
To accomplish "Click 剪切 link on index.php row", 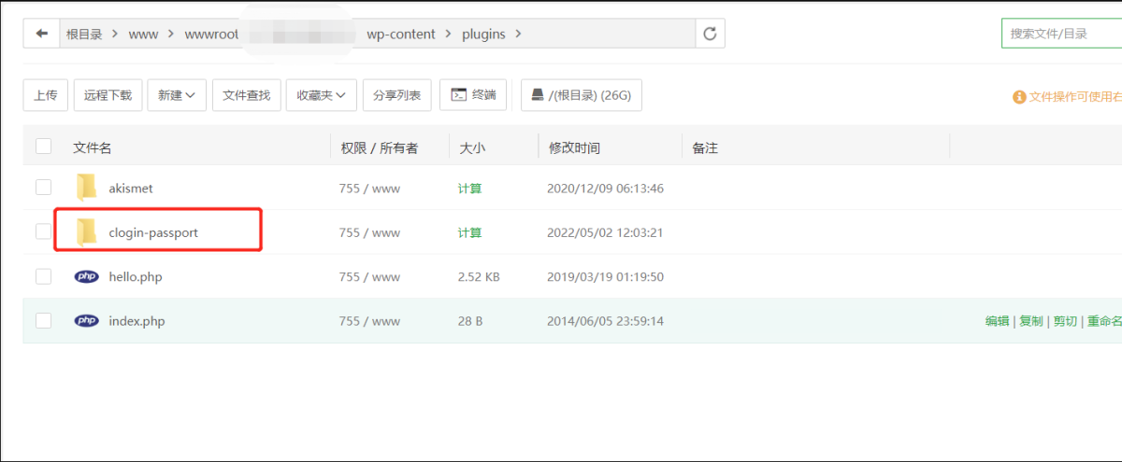I will [1065, 321].
